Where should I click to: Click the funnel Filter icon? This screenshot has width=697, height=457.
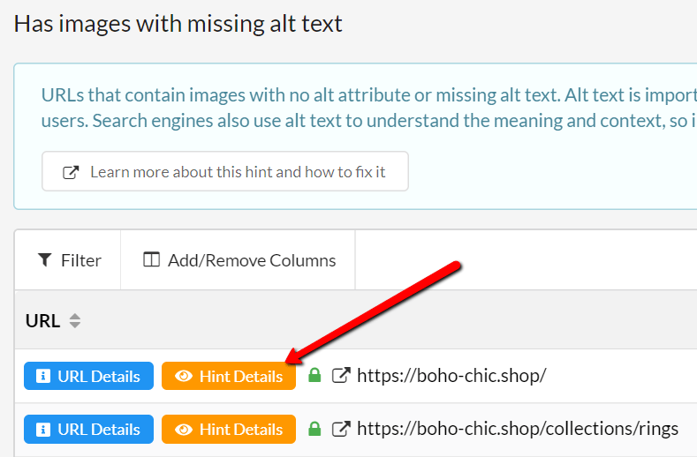(45, 260)
